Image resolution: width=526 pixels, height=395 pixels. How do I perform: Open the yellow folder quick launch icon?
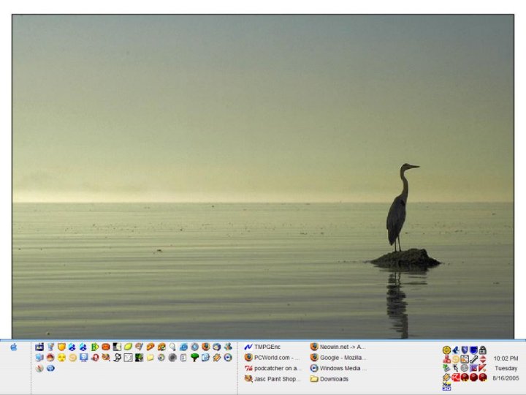point(150,358)
